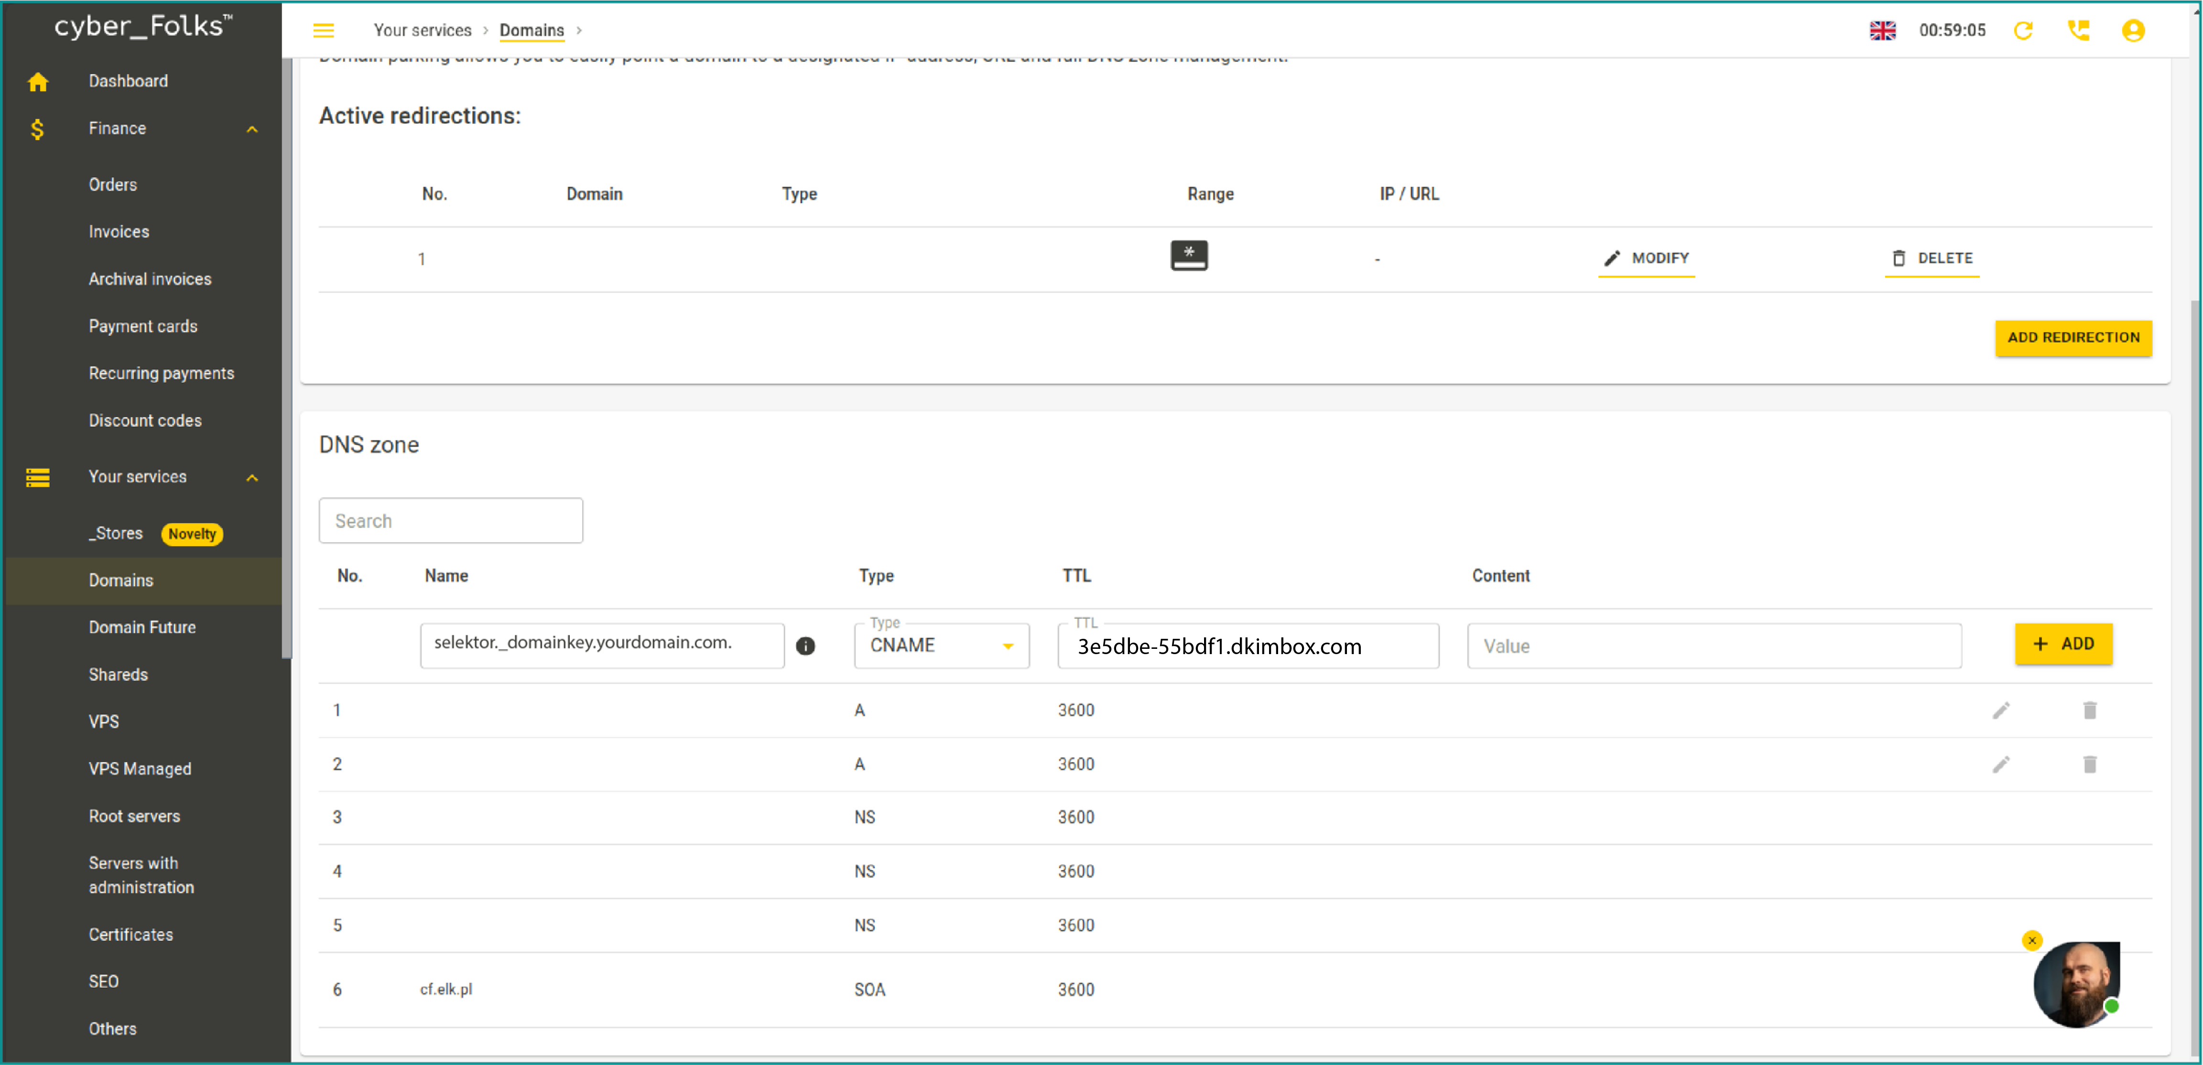Click the info icon beside Name field
Viewport: 2203px width, 1065px height.
coord(805,646)
